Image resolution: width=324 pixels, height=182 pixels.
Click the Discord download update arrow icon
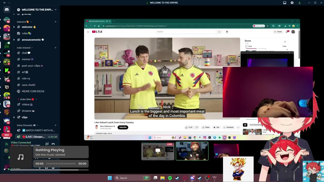pos(299,3)
